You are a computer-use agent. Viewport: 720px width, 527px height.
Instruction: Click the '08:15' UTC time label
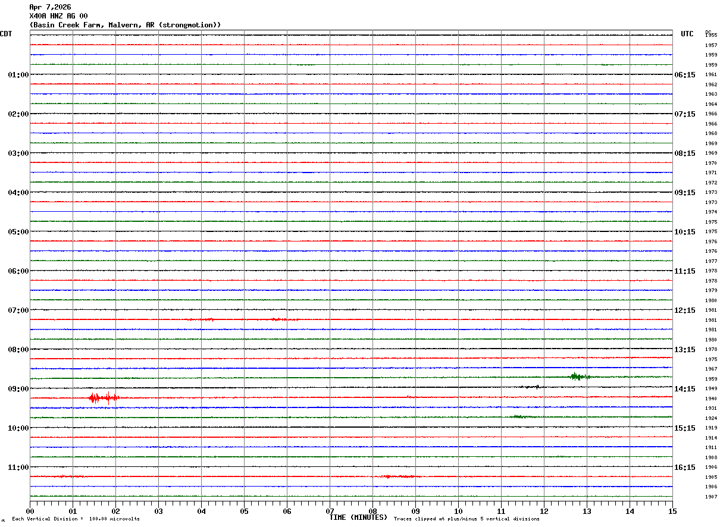pyautogui.click(x=684, y=153)
